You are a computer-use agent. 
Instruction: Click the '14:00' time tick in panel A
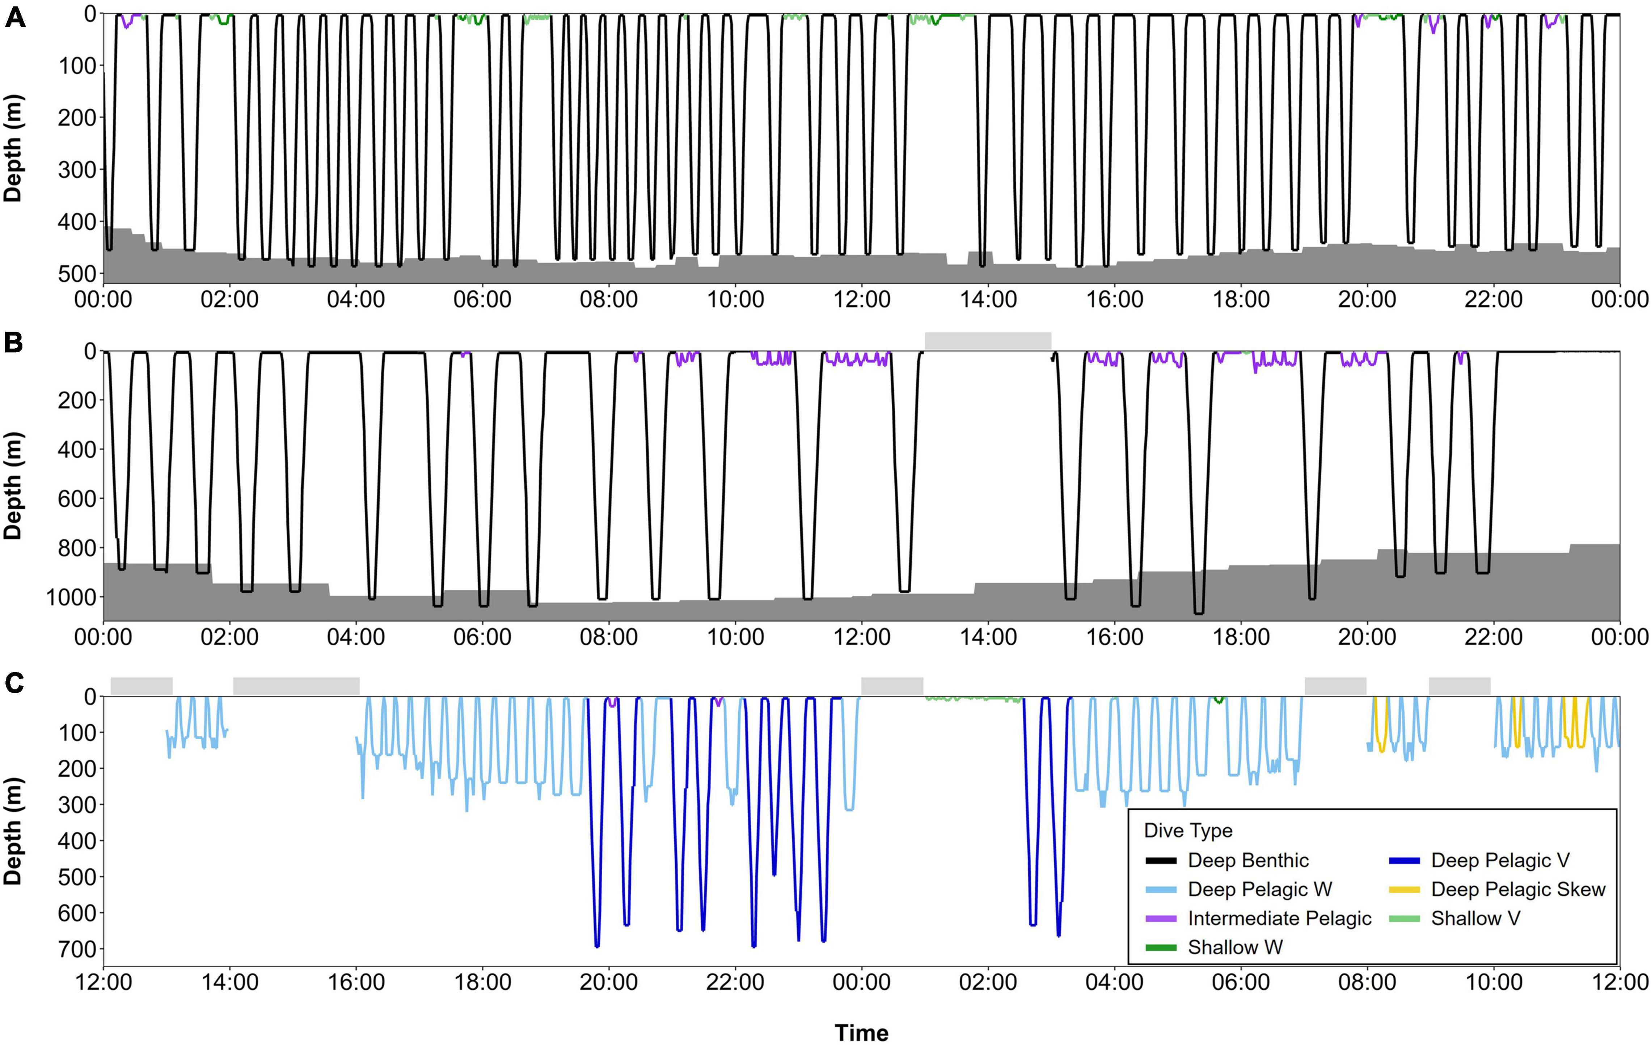pos(988,300)
